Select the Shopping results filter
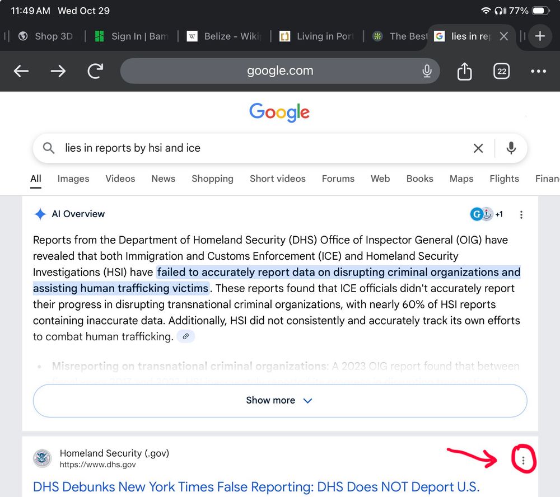 [x=212, y=179]
